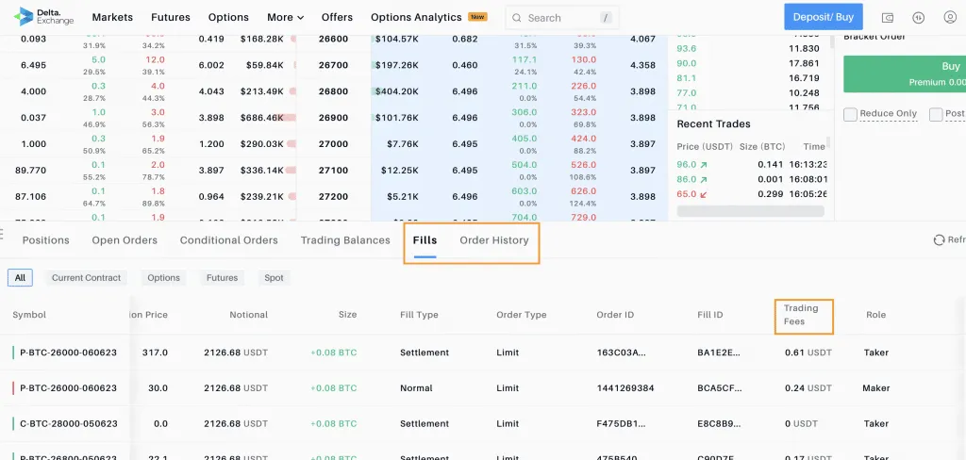Click into the Search field

point(562,18)
